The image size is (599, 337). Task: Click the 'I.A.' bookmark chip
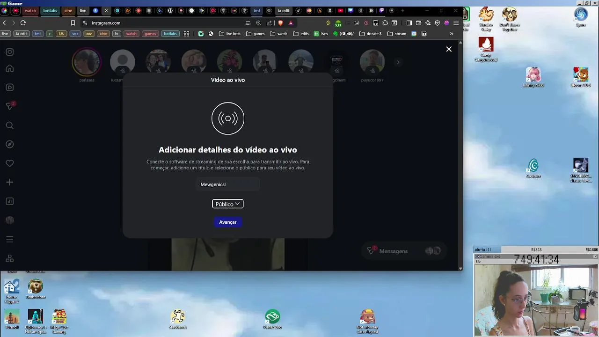(x=61, y=34)
